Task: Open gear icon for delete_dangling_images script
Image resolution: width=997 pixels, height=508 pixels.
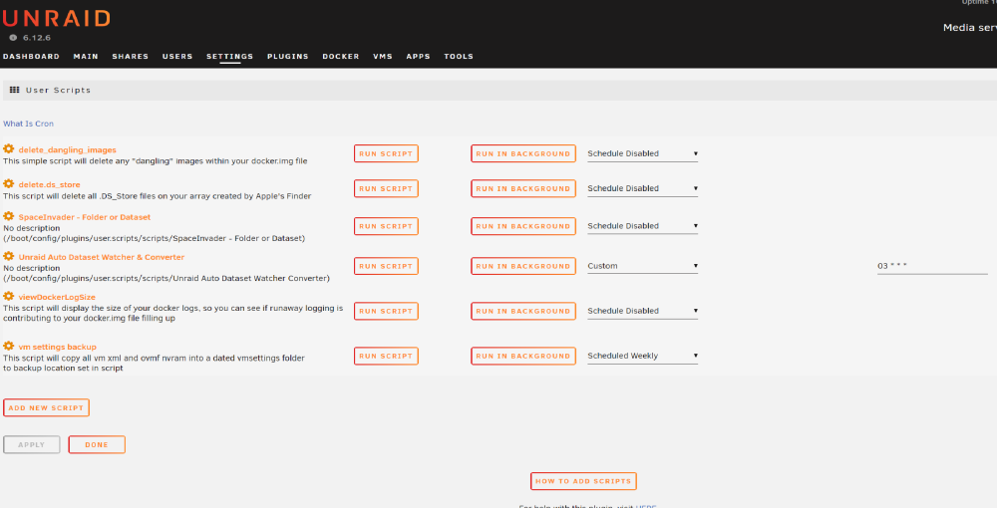Action: 8,149
